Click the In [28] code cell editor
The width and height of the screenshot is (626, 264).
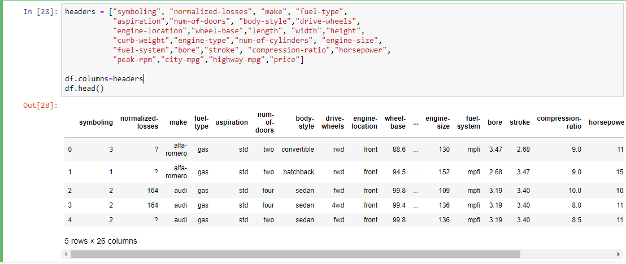(x=342, y=50)
